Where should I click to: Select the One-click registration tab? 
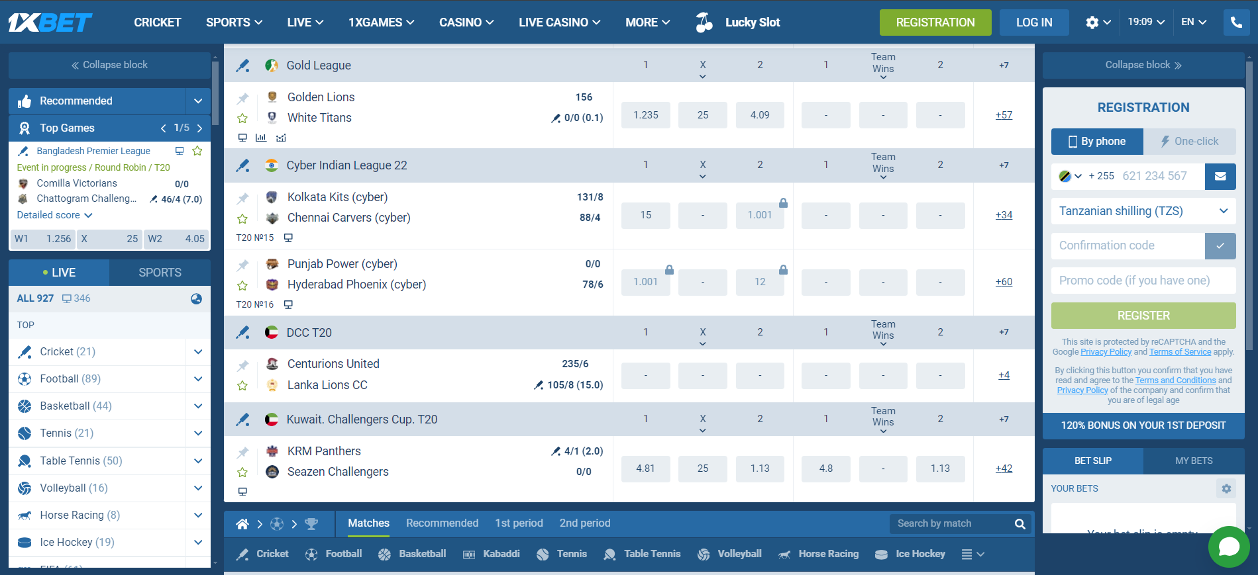pos(1190,142)
